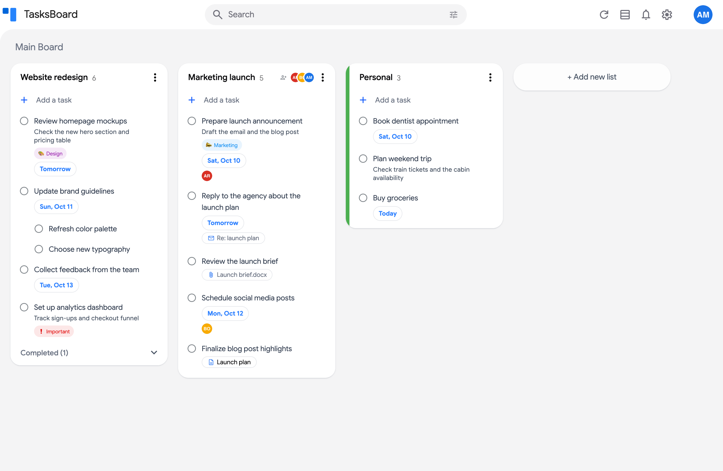The width and height of the screenshot is (723, 471).
Task: Open the search filter options icon
Action: tap(453, 15)
